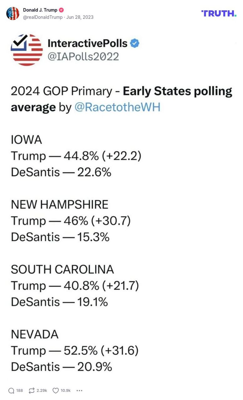
Task: Click the TRUTH logo
Action: click(x=219, y=13)
